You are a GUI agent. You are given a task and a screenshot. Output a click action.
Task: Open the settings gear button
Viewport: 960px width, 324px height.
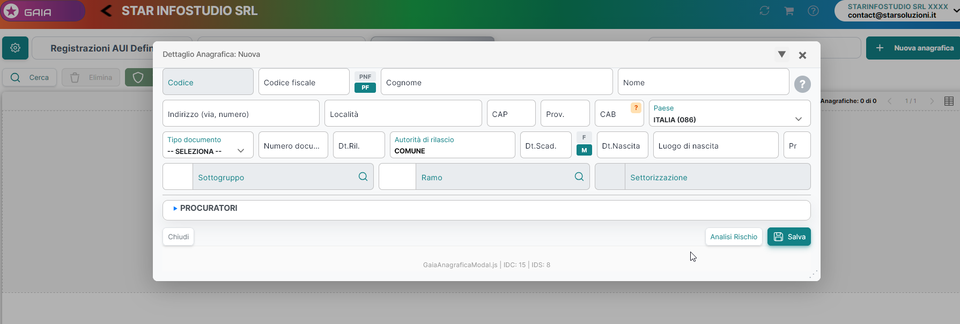pyautogui.click(x=16, y=48)
